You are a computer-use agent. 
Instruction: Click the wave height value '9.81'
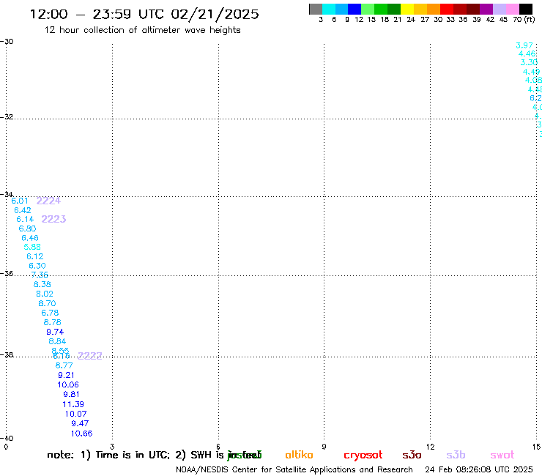coord(71,395)
